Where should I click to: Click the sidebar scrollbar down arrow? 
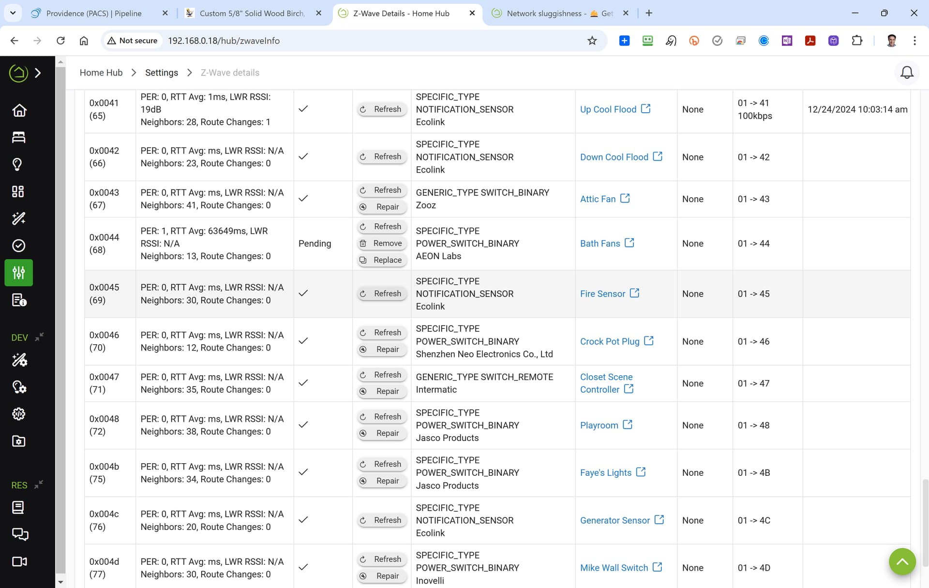coord(60,582)
